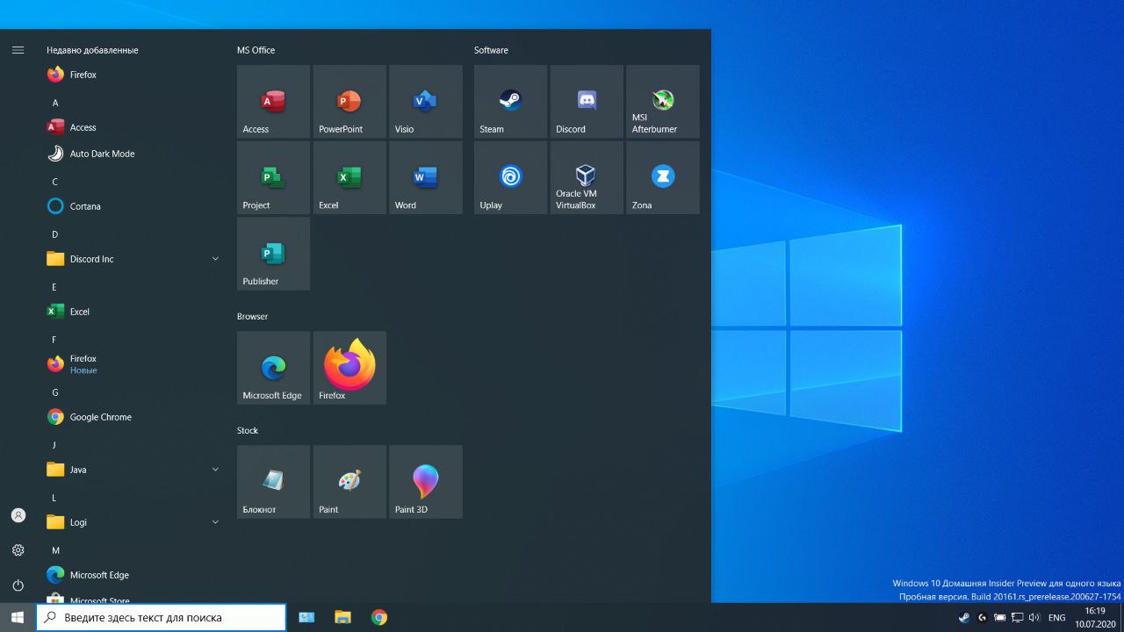Expand the Discord Inc folder chevron
This screenshot has width=1124, height=632.
pyautogui.click(x=215, y=259)
